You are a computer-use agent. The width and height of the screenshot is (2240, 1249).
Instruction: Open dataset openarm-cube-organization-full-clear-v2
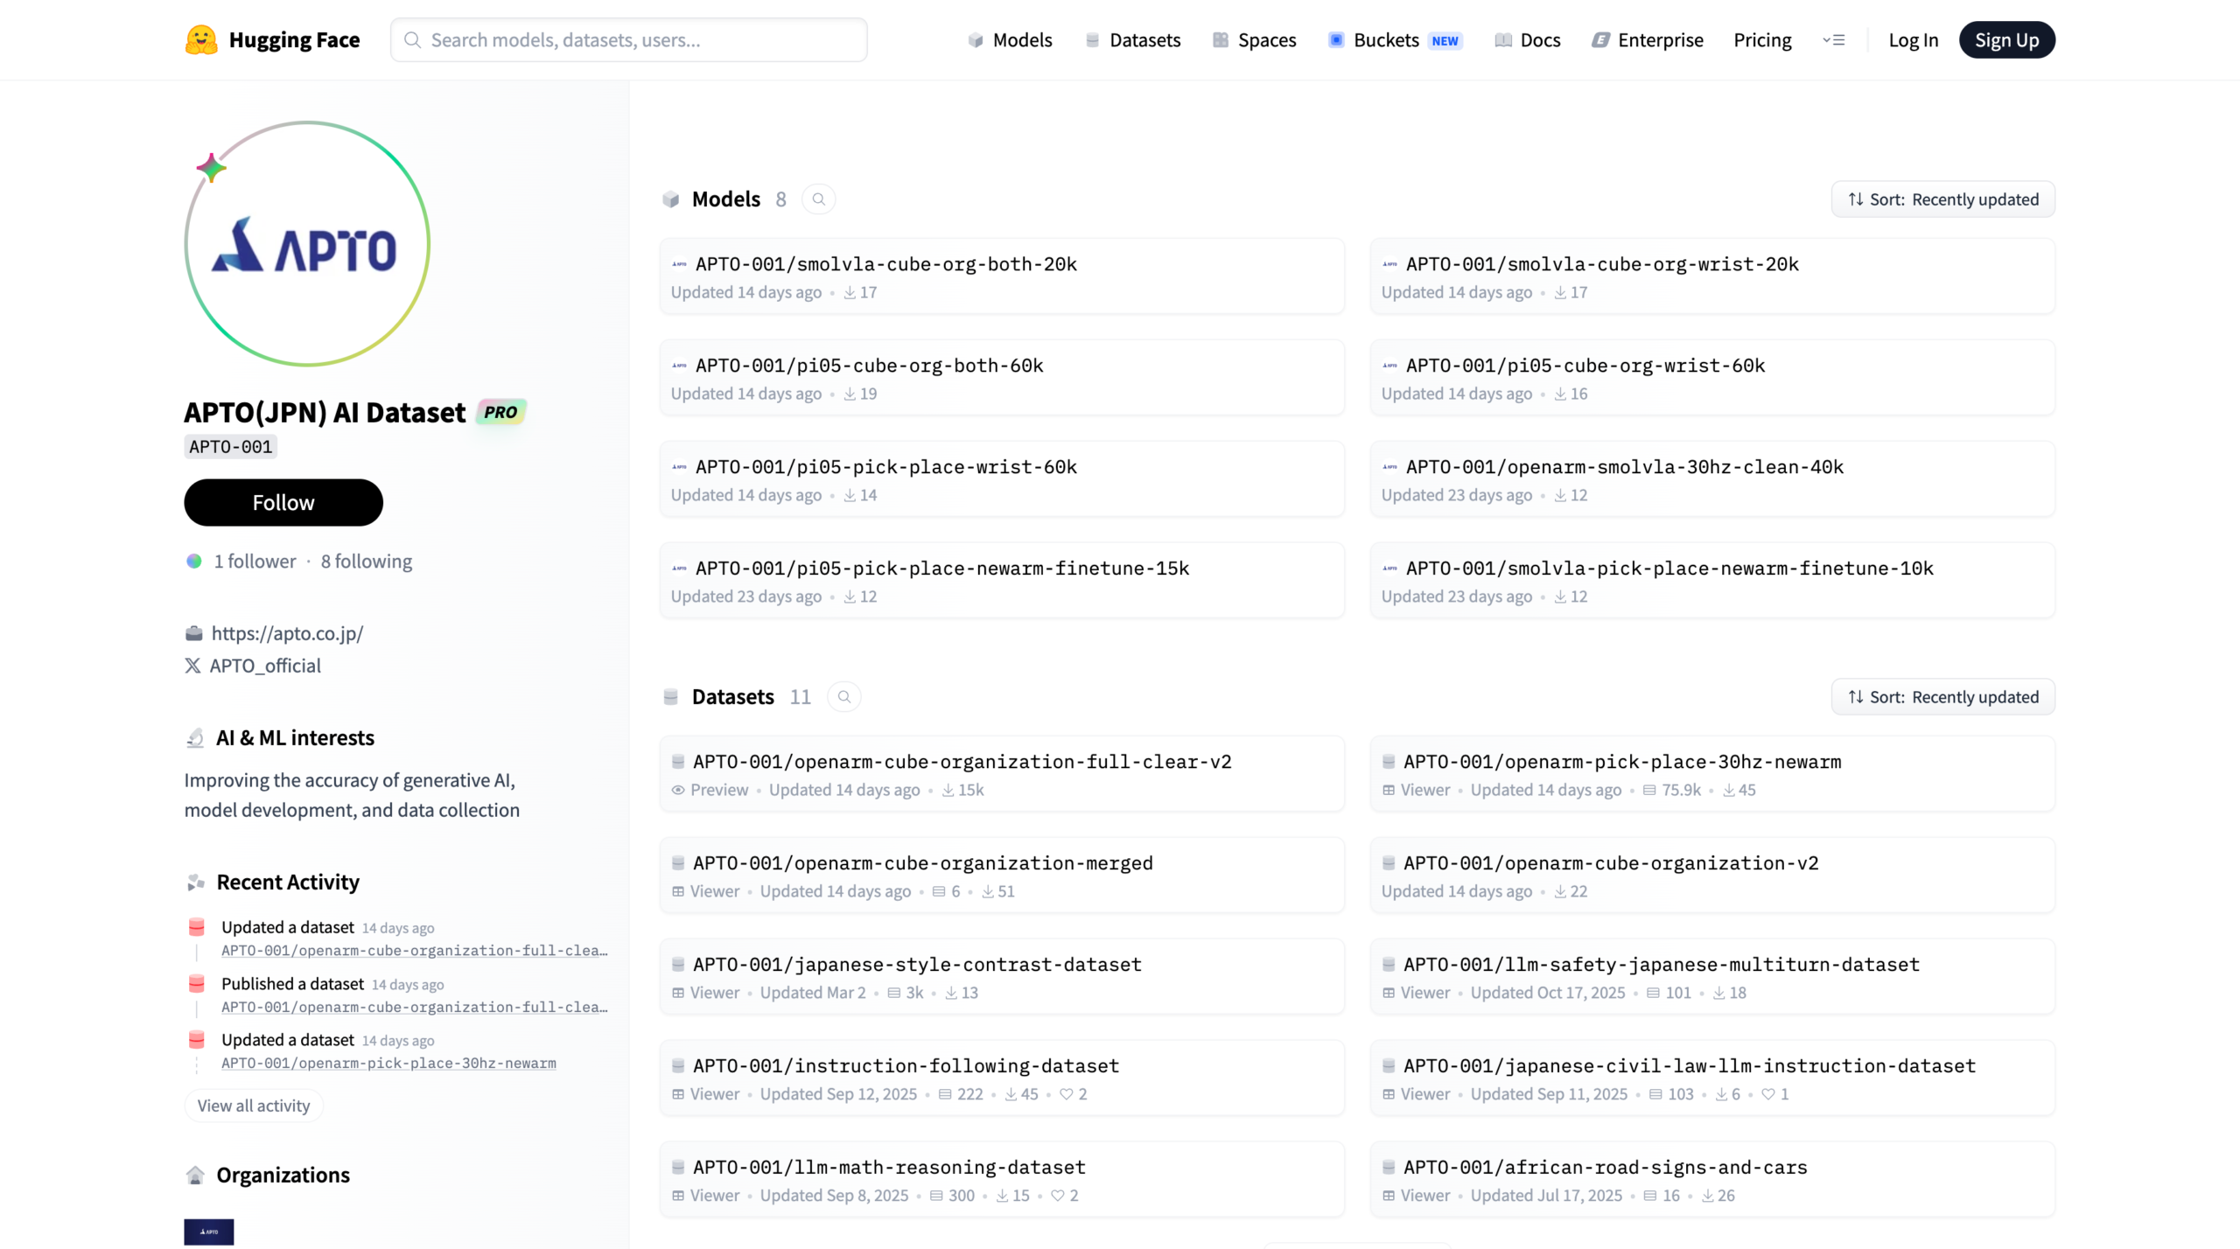1001,774
